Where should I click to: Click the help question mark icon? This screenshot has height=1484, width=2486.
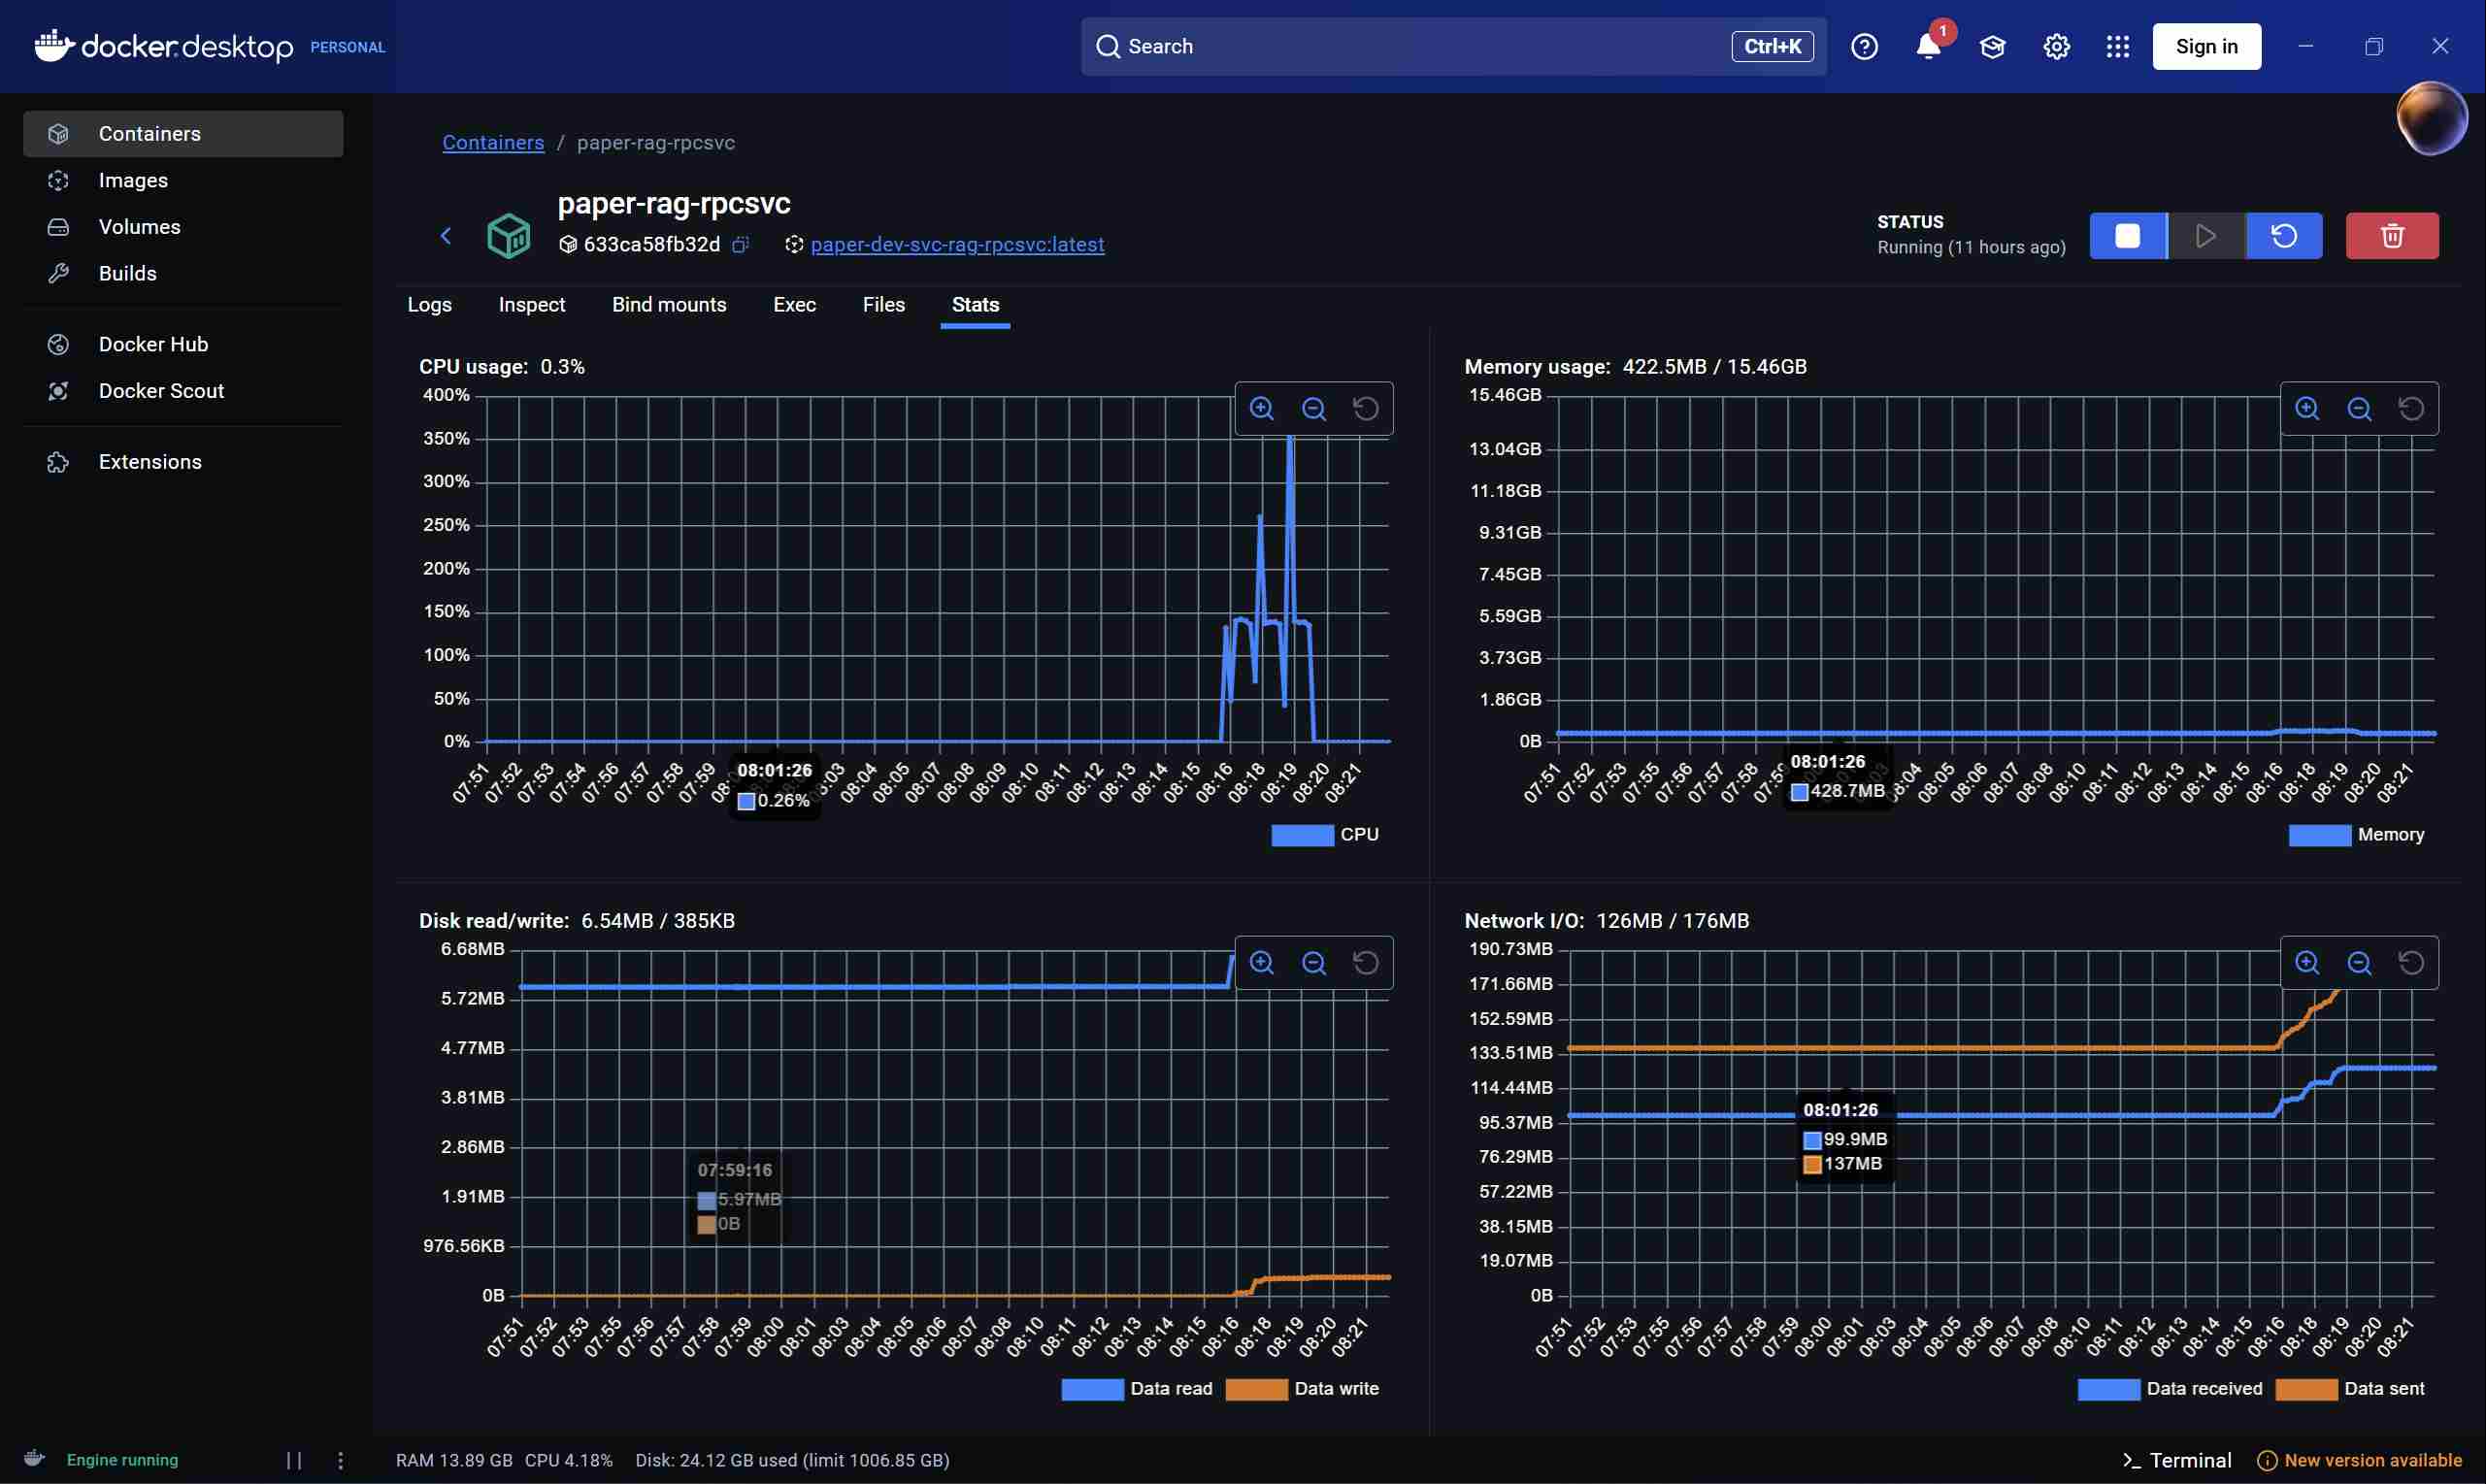pos(1864,47)
